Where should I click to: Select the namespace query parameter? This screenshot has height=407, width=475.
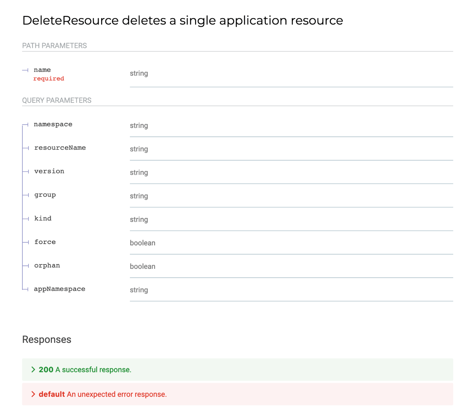coord(53,124)
